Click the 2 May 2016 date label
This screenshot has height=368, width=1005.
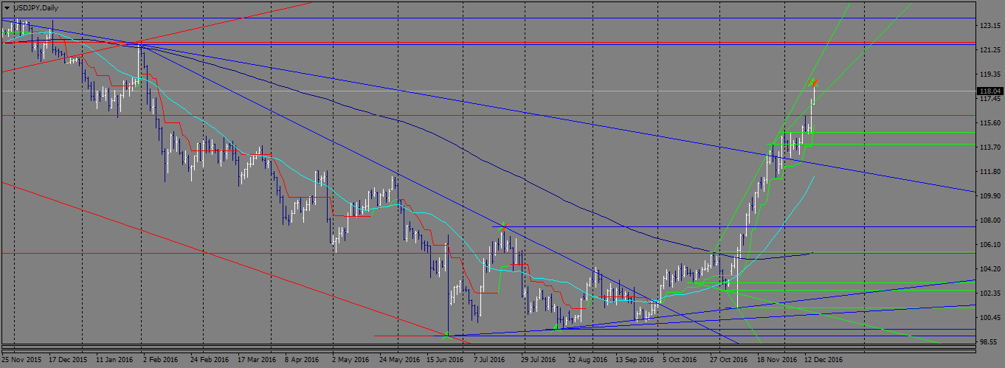coord(351,360)
